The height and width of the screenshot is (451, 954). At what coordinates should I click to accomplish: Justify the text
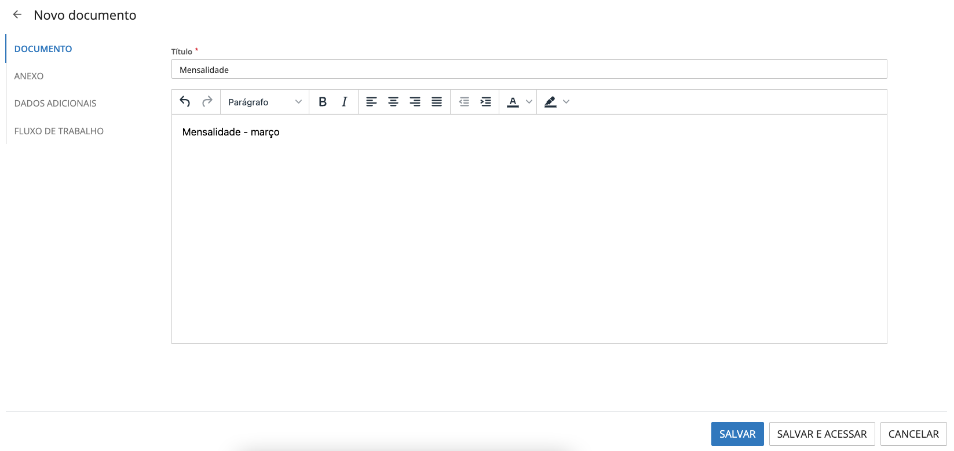click(437, 102)
